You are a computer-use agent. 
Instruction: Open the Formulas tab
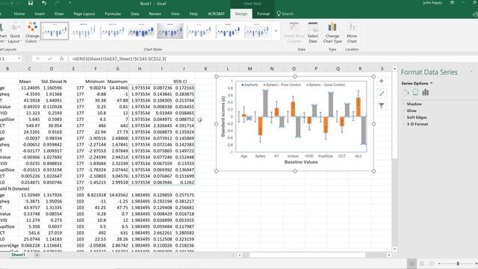113,13
